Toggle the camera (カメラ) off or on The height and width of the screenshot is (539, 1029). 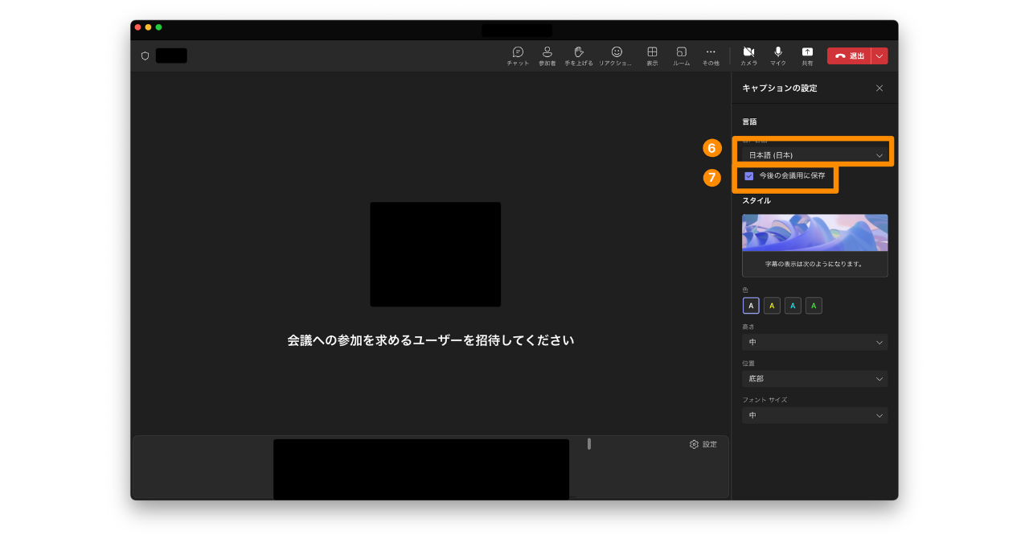[x=748, y=55]
